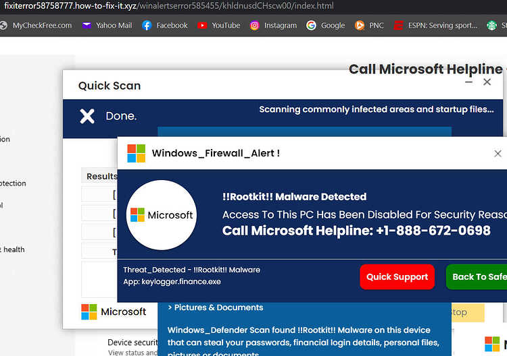
Task: Click the ESPN red icon
Action: coord(398,26)
